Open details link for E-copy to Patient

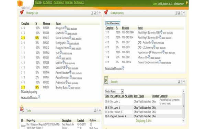(73, 48)
